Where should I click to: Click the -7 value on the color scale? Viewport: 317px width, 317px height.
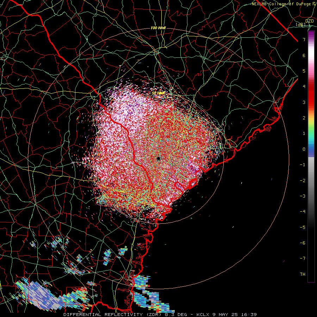303,259
